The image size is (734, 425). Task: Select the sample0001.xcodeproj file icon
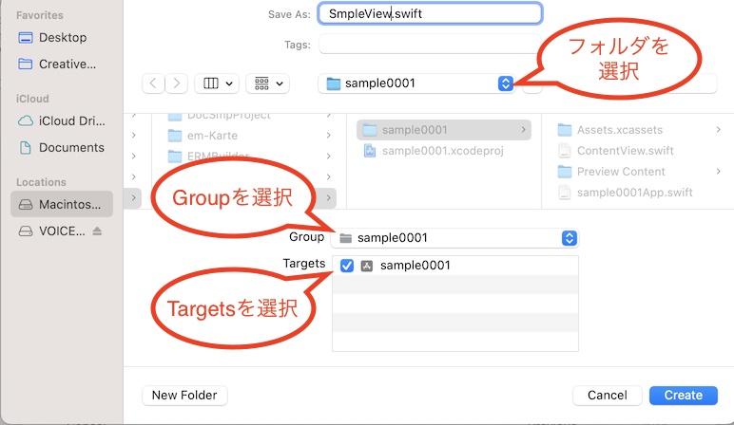pos(371,151)
